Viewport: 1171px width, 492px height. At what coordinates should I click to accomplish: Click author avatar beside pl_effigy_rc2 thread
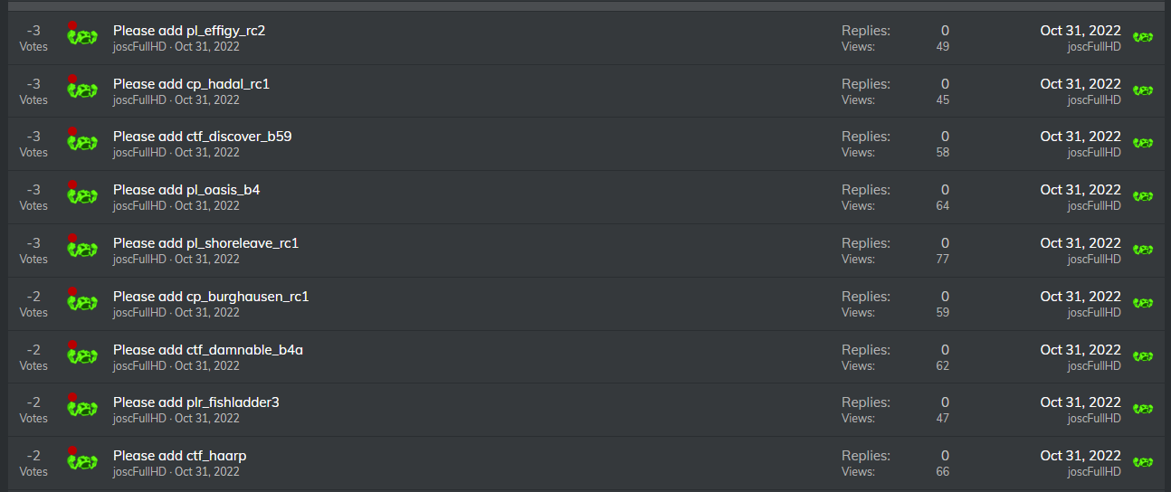tap(81, 36)
